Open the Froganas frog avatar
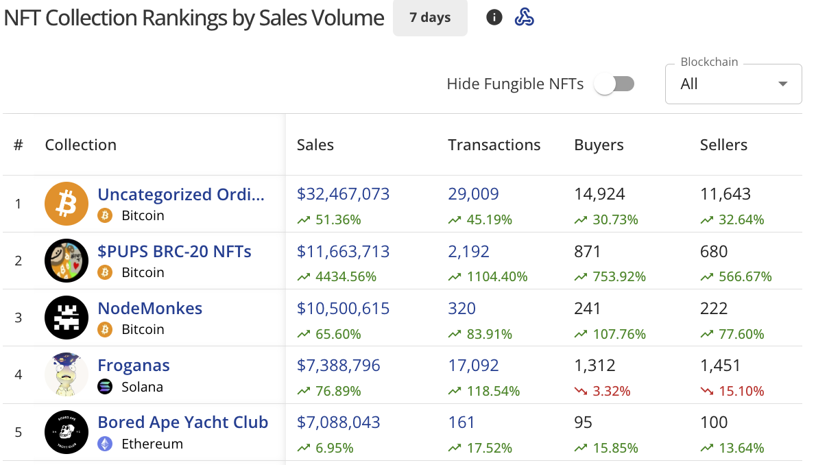 click(x=66, y=374)
